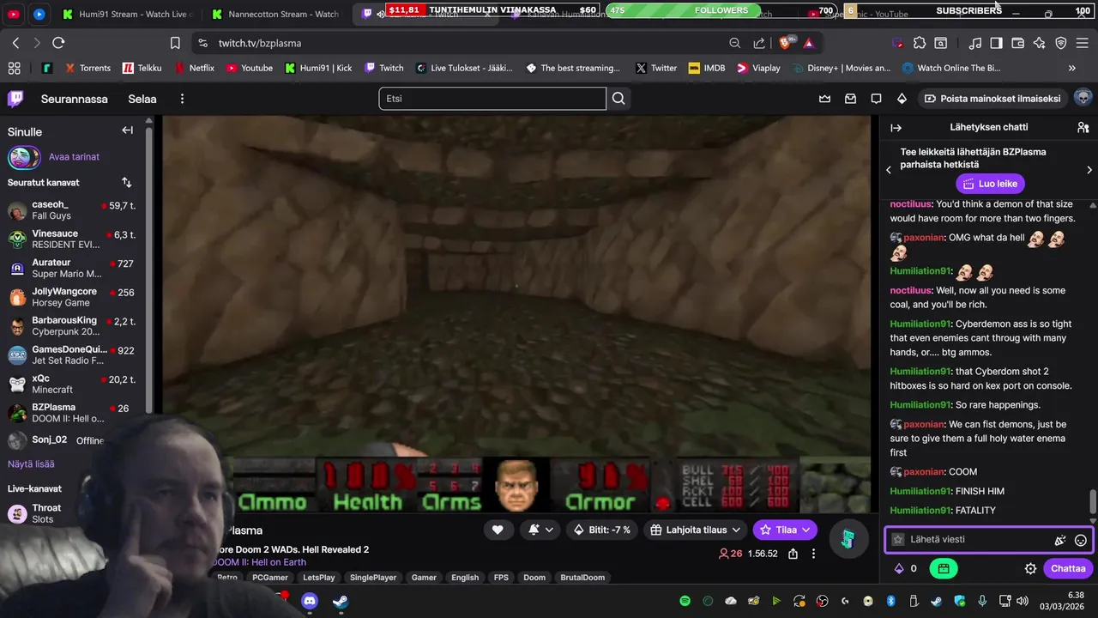Screen dimensions: 1098x618
Task: Go to next chat banner arrow
Action: coord(1089,170)
